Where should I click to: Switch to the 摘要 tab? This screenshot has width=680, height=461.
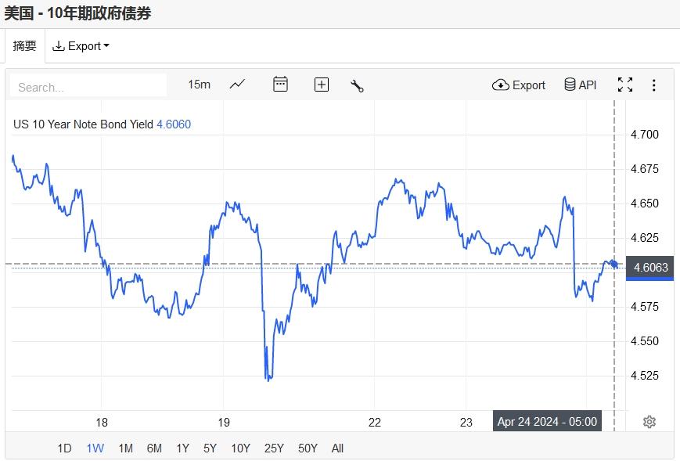pos(25,46)
